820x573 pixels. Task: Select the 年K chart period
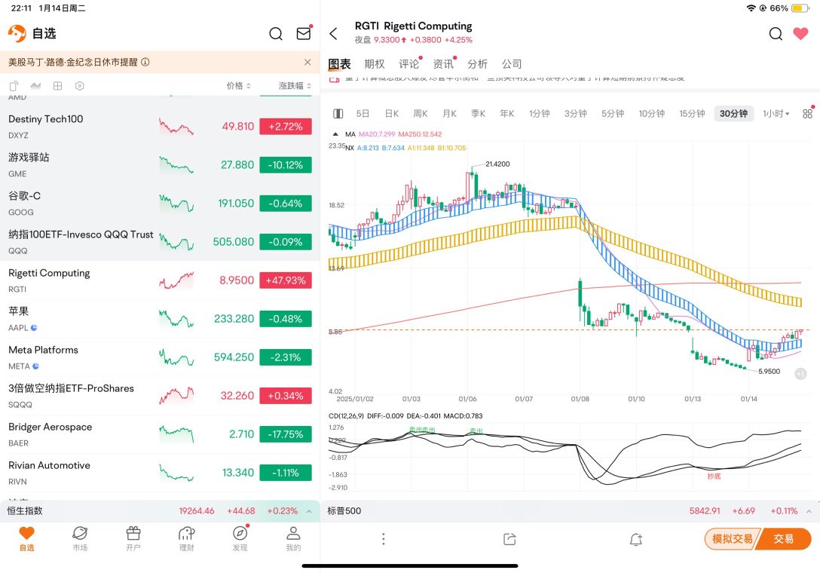click(507, 114)
